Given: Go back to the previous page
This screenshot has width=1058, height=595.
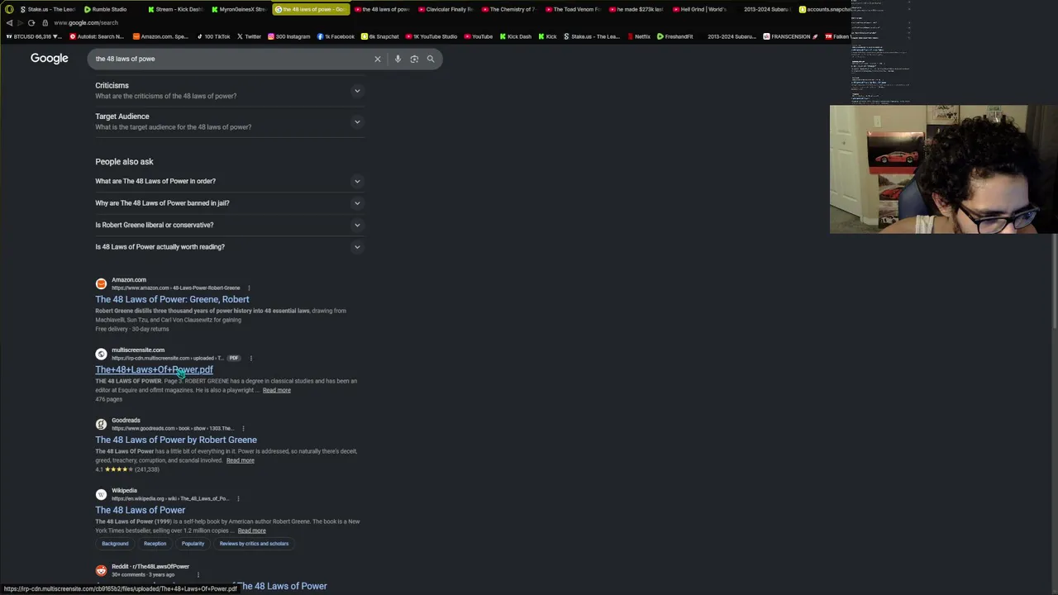Looking at the screenshot, I should pos(9,23).
